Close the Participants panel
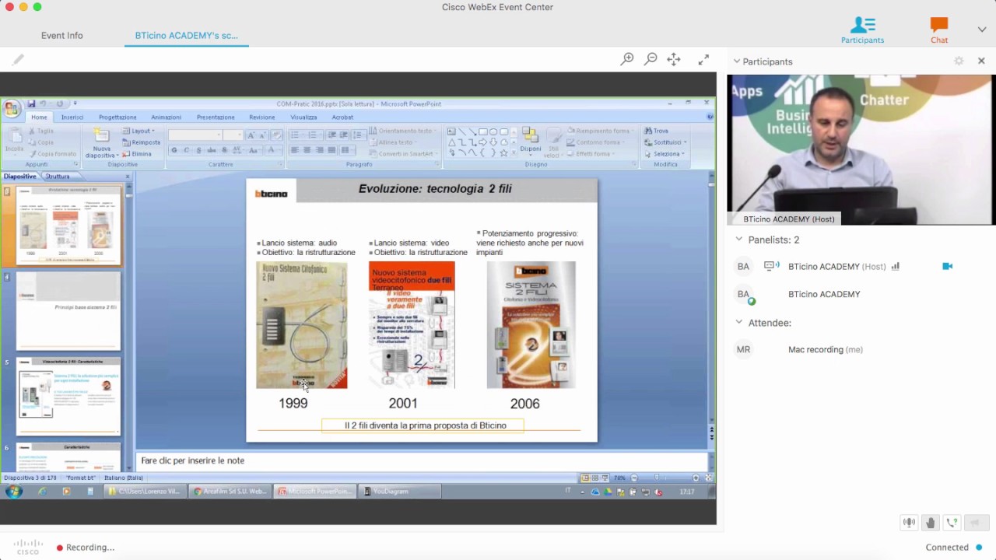Viewport: 996px width, 560px height. tap(981, 61)
